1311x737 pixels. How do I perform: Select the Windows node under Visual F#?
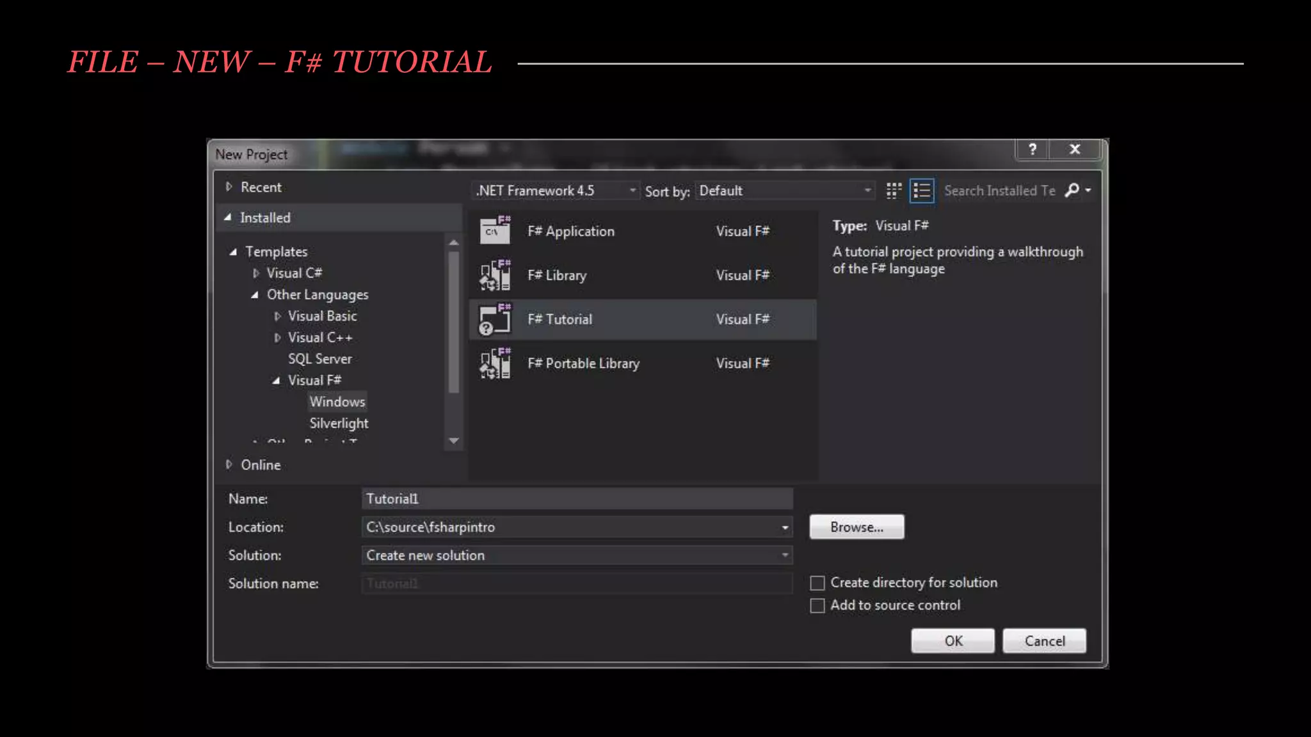click(337, 402)
